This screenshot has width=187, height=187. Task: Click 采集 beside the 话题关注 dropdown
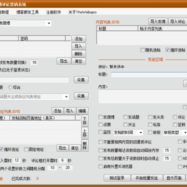click(x=81, y=96)
